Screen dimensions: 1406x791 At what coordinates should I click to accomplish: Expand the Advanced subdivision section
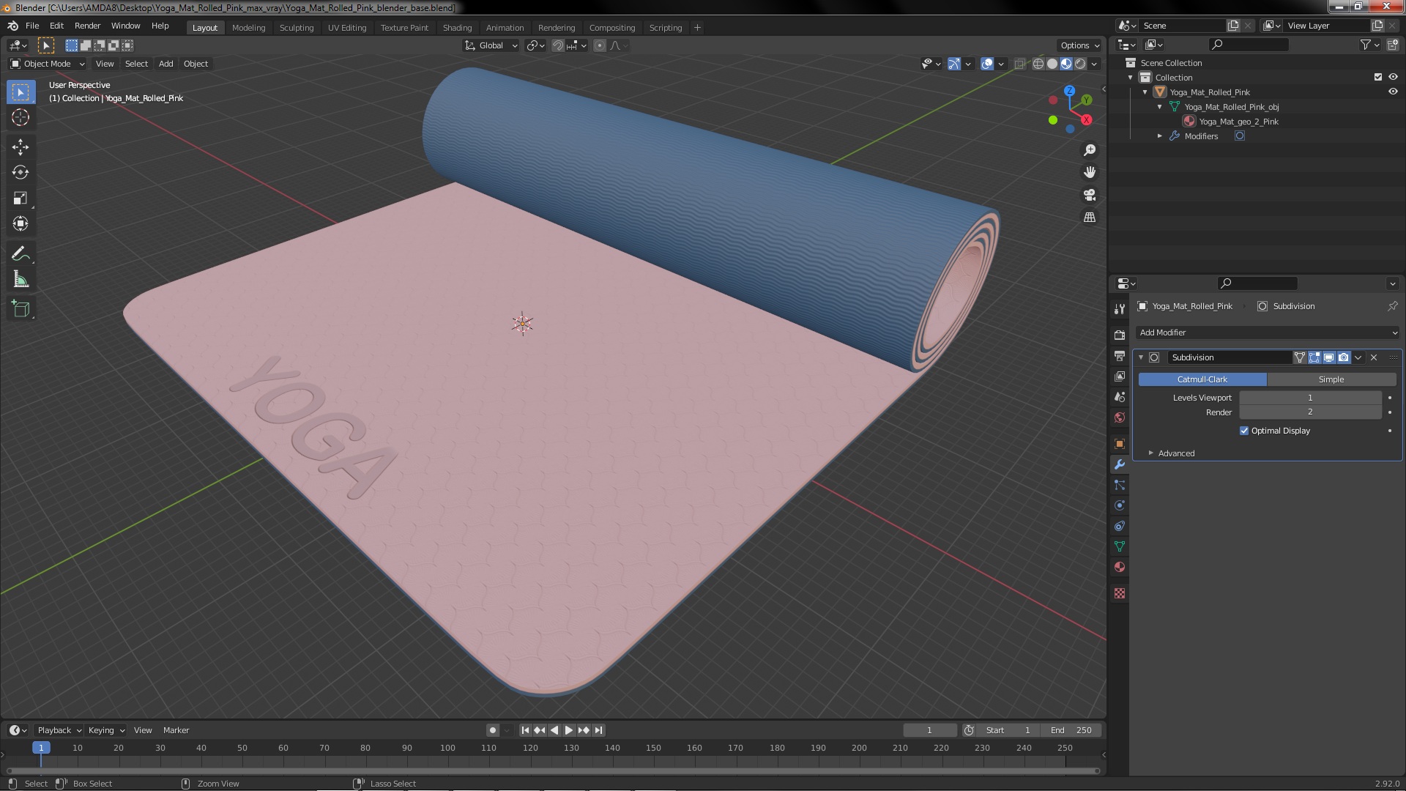pos(1176,453)
